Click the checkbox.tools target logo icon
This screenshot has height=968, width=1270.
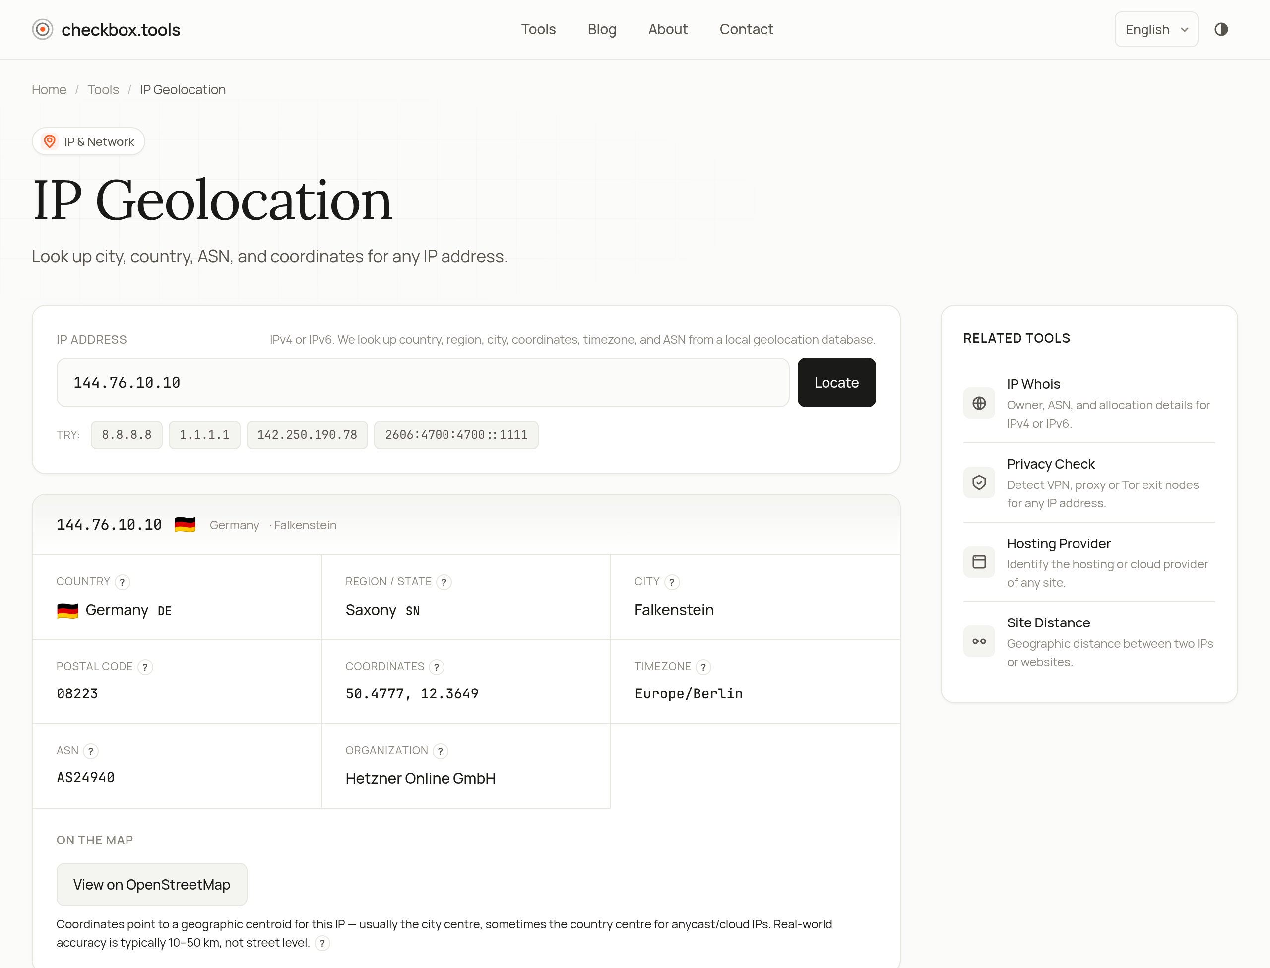pos(43,29)
